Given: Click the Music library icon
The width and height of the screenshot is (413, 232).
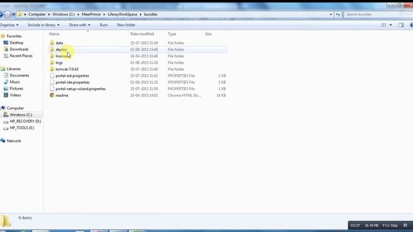Looking at the screenshot, I should [x=6, y=82].
